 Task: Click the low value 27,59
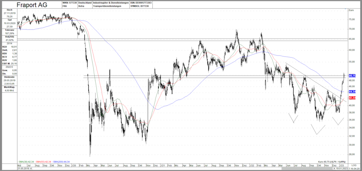(x=9, y=26)
